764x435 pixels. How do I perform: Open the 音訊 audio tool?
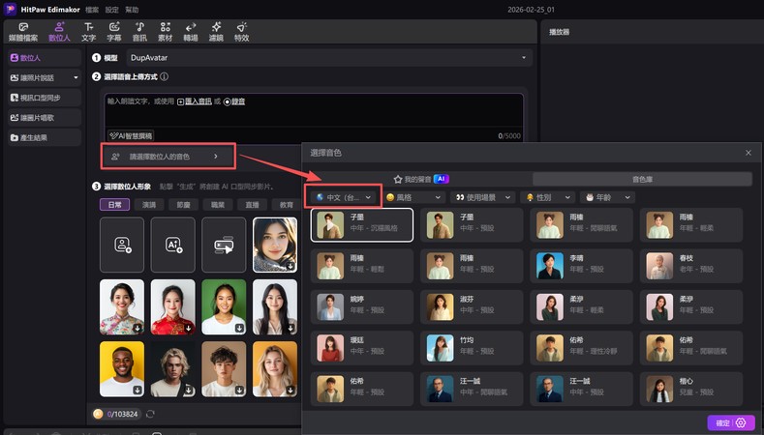pyautogui.click(x=139, y=31)
